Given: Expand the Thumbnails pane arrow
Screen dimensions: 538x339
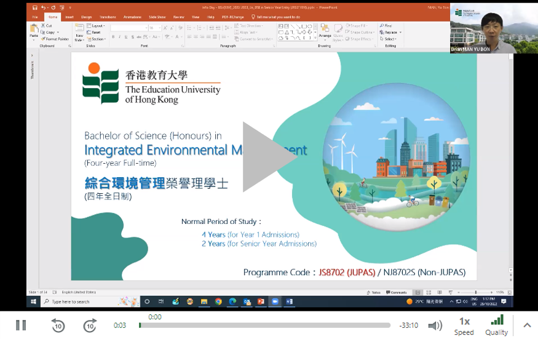Looking at the screenshot, I should pyautogui.click(x=32, y=55).
